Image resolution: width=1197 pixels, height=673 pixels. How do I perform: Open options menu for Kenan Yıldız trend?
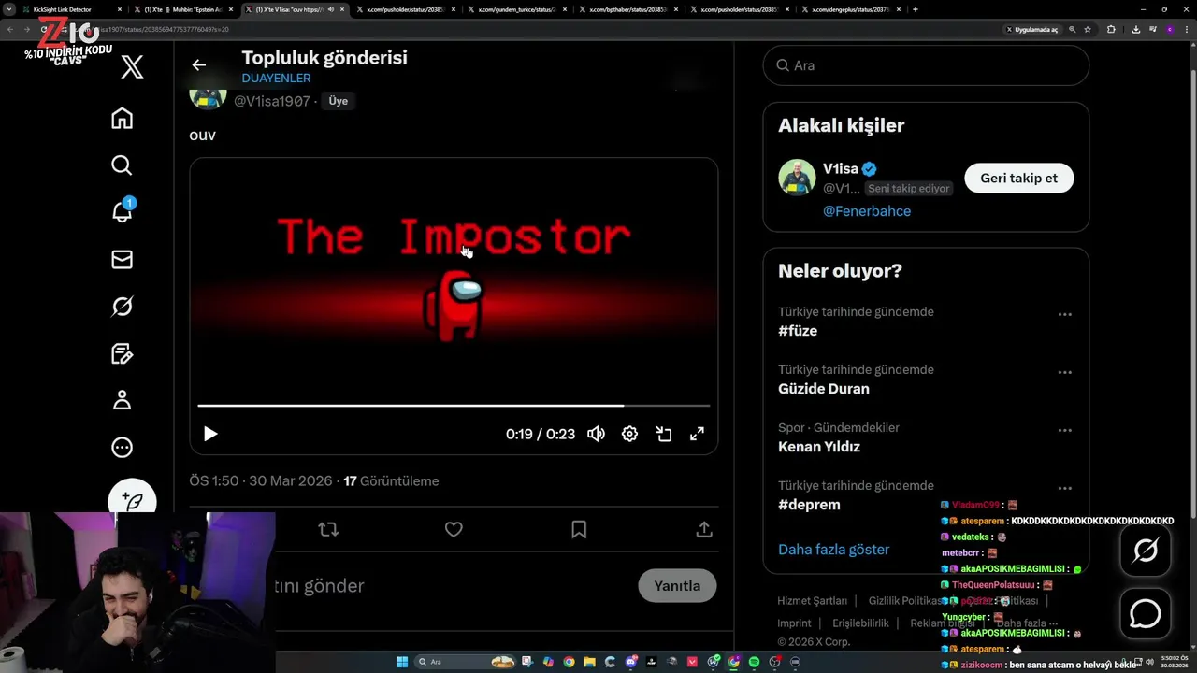[1064, 430]
